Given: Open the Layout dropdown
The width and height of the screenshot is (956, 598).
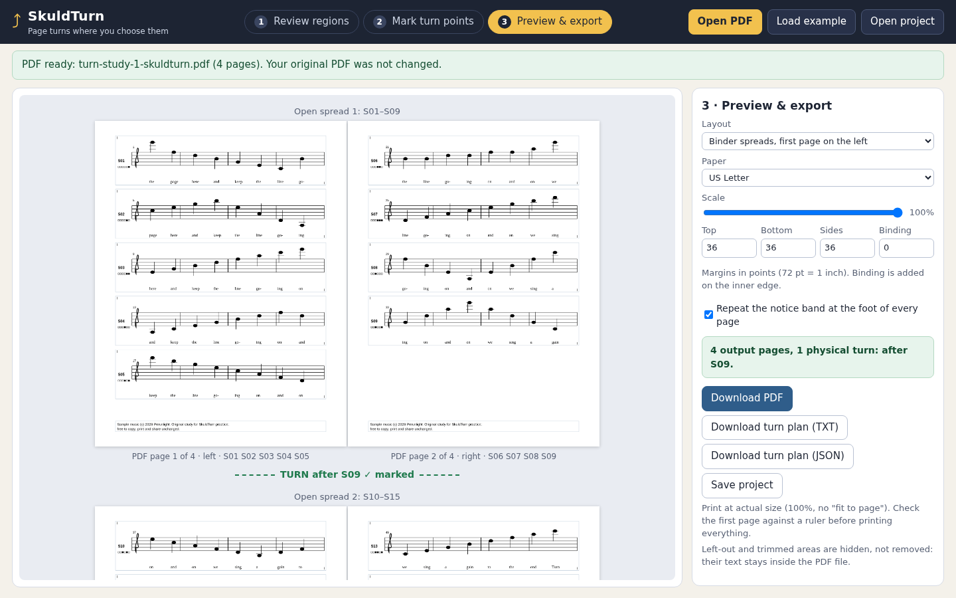Looking at the screenshot, I should [818, 142].
